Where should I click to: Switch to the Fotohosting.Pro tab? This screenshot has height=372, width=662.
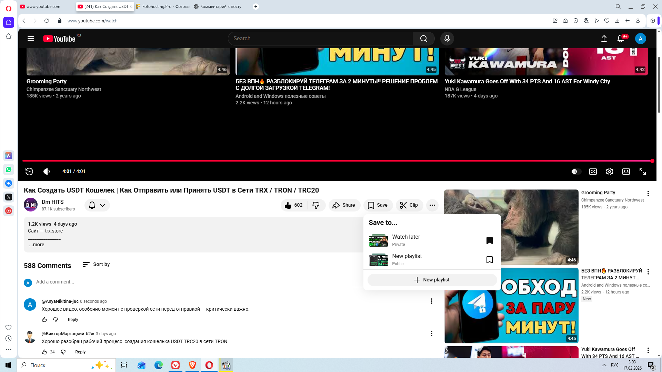163,7
